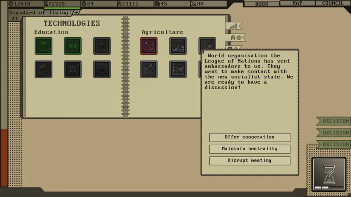Viewport: 351px width, 197px height.
Task: Click the red hammer and sickle technology
Action: pyautogui.click(x=149, y=46)
